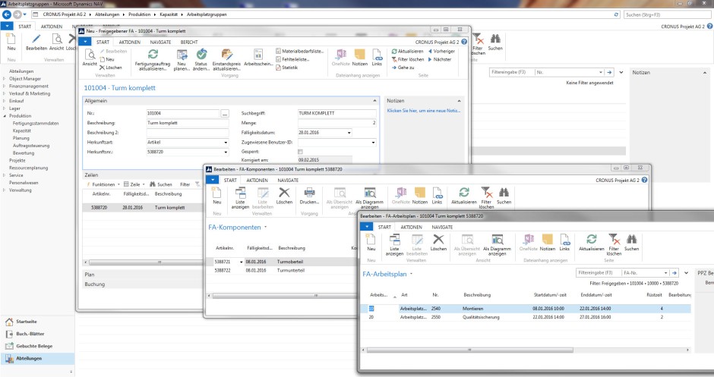Open Neu planen in the ribbon
Image resolution: width=714 pixels, height=377 pixels.
182,55
